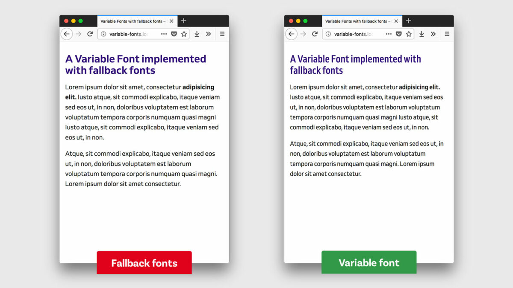Bookmark the page using the star in the right window
513x288 pixels.
tap(409, 34)
